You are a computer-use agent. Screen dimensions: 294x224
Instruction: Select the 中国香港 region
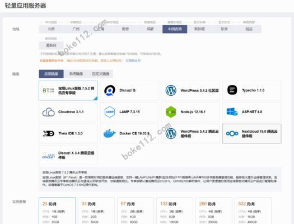click(x=175, y=29)
